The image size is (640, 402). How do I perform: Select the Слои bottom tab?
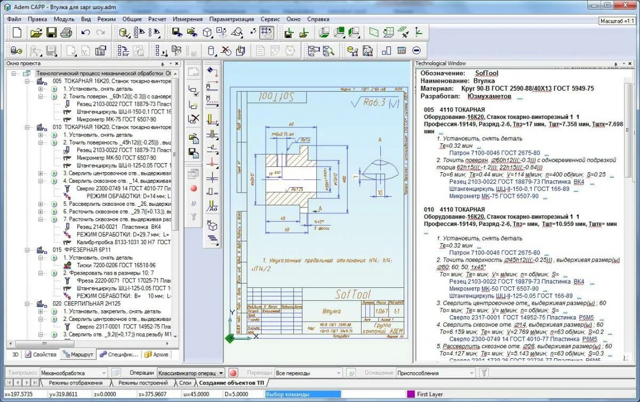point(185,383)
